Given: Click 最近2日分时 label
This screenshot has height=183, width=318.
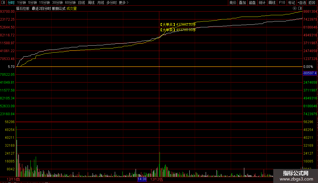Looking at the screenshot, I should [x=41, y=8].
